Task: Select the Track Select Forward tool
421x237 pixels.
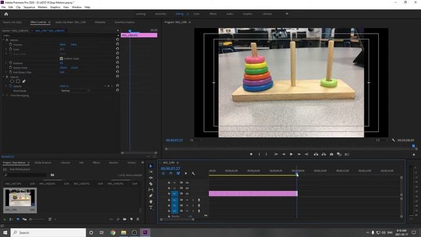Action: 151,172
